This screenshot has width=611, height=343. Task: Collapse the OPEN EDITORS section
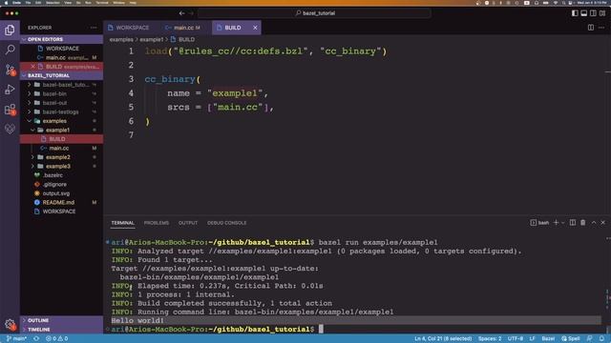click(x=61, y=39)
